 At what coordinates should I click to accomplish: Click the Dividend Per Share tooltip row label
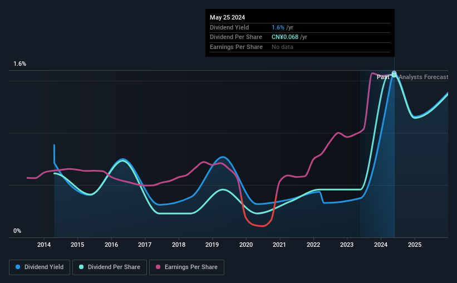[x=236, y=37]
